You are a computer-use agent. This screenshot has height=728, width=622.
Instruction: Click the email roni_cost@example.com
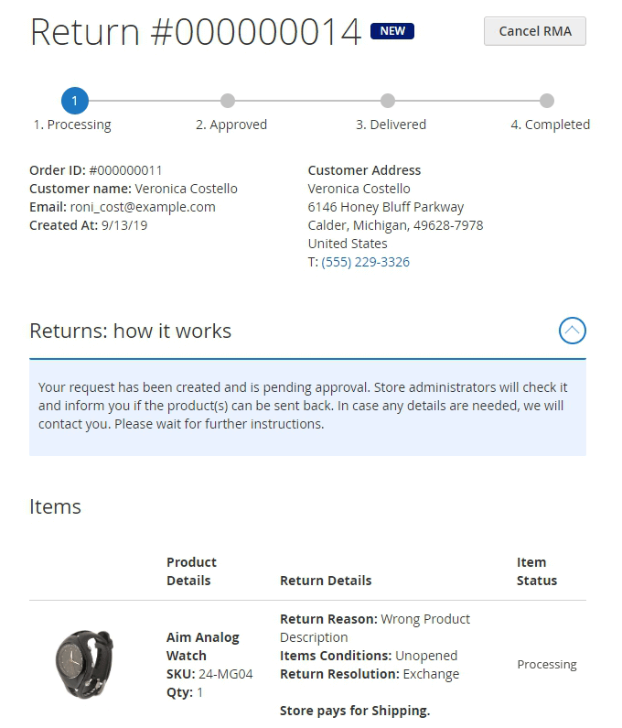coord(143,207)
